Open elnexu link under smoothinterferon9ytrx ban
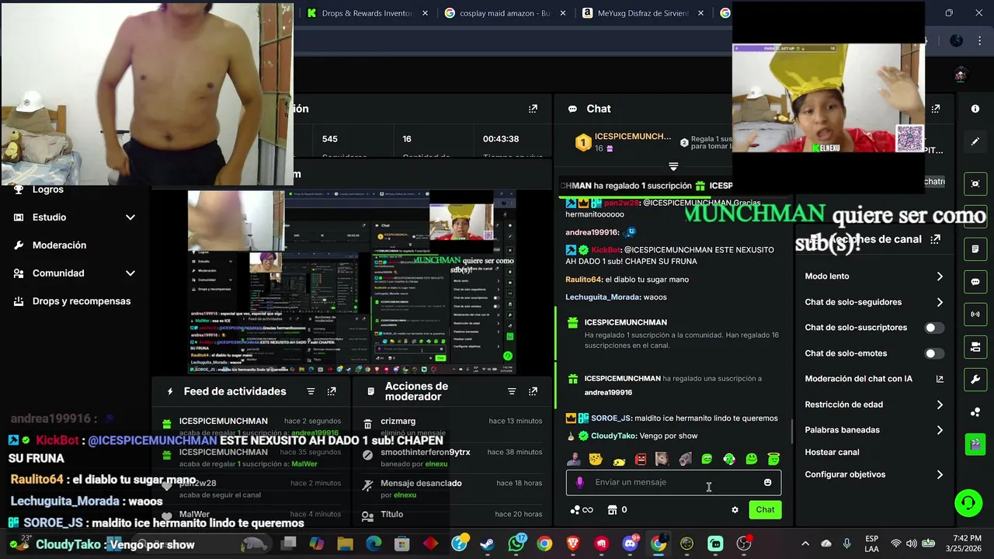 [x=436, y=464]
